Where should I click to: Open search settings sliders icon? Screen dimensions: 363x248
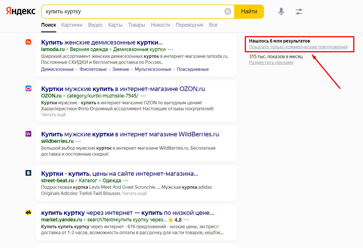click(299, 12)
